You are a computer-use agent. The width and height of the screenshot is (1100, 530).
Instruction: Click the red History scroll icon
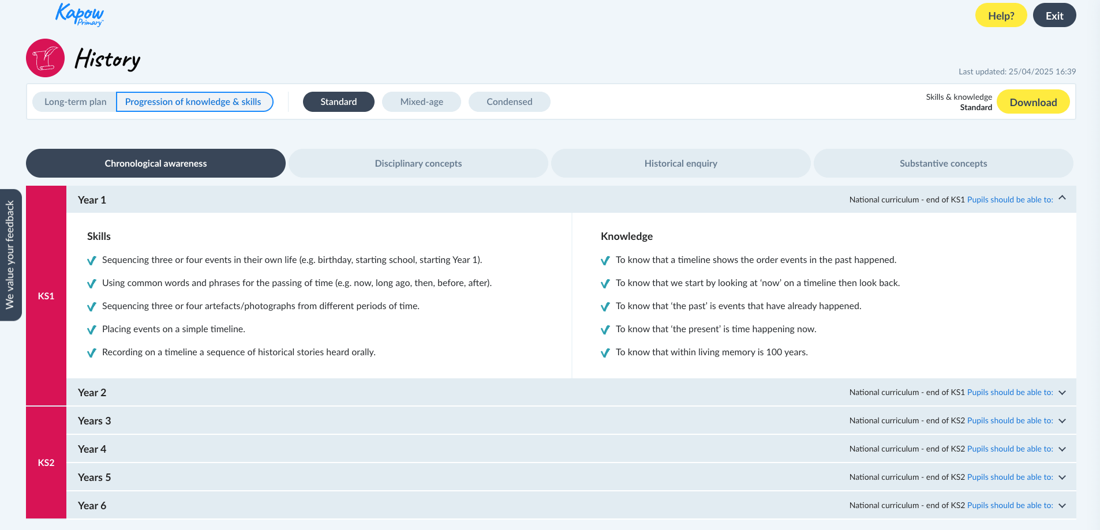point(45,58)
